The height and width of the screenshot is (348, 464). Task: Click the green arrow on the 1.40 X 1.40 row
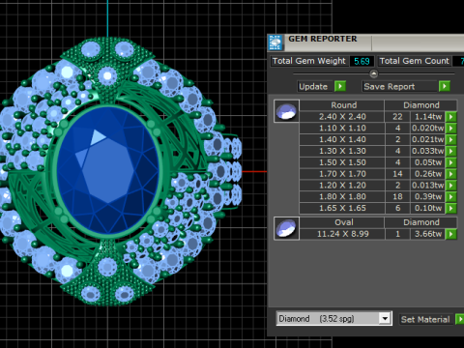click(x=451, y=139)
